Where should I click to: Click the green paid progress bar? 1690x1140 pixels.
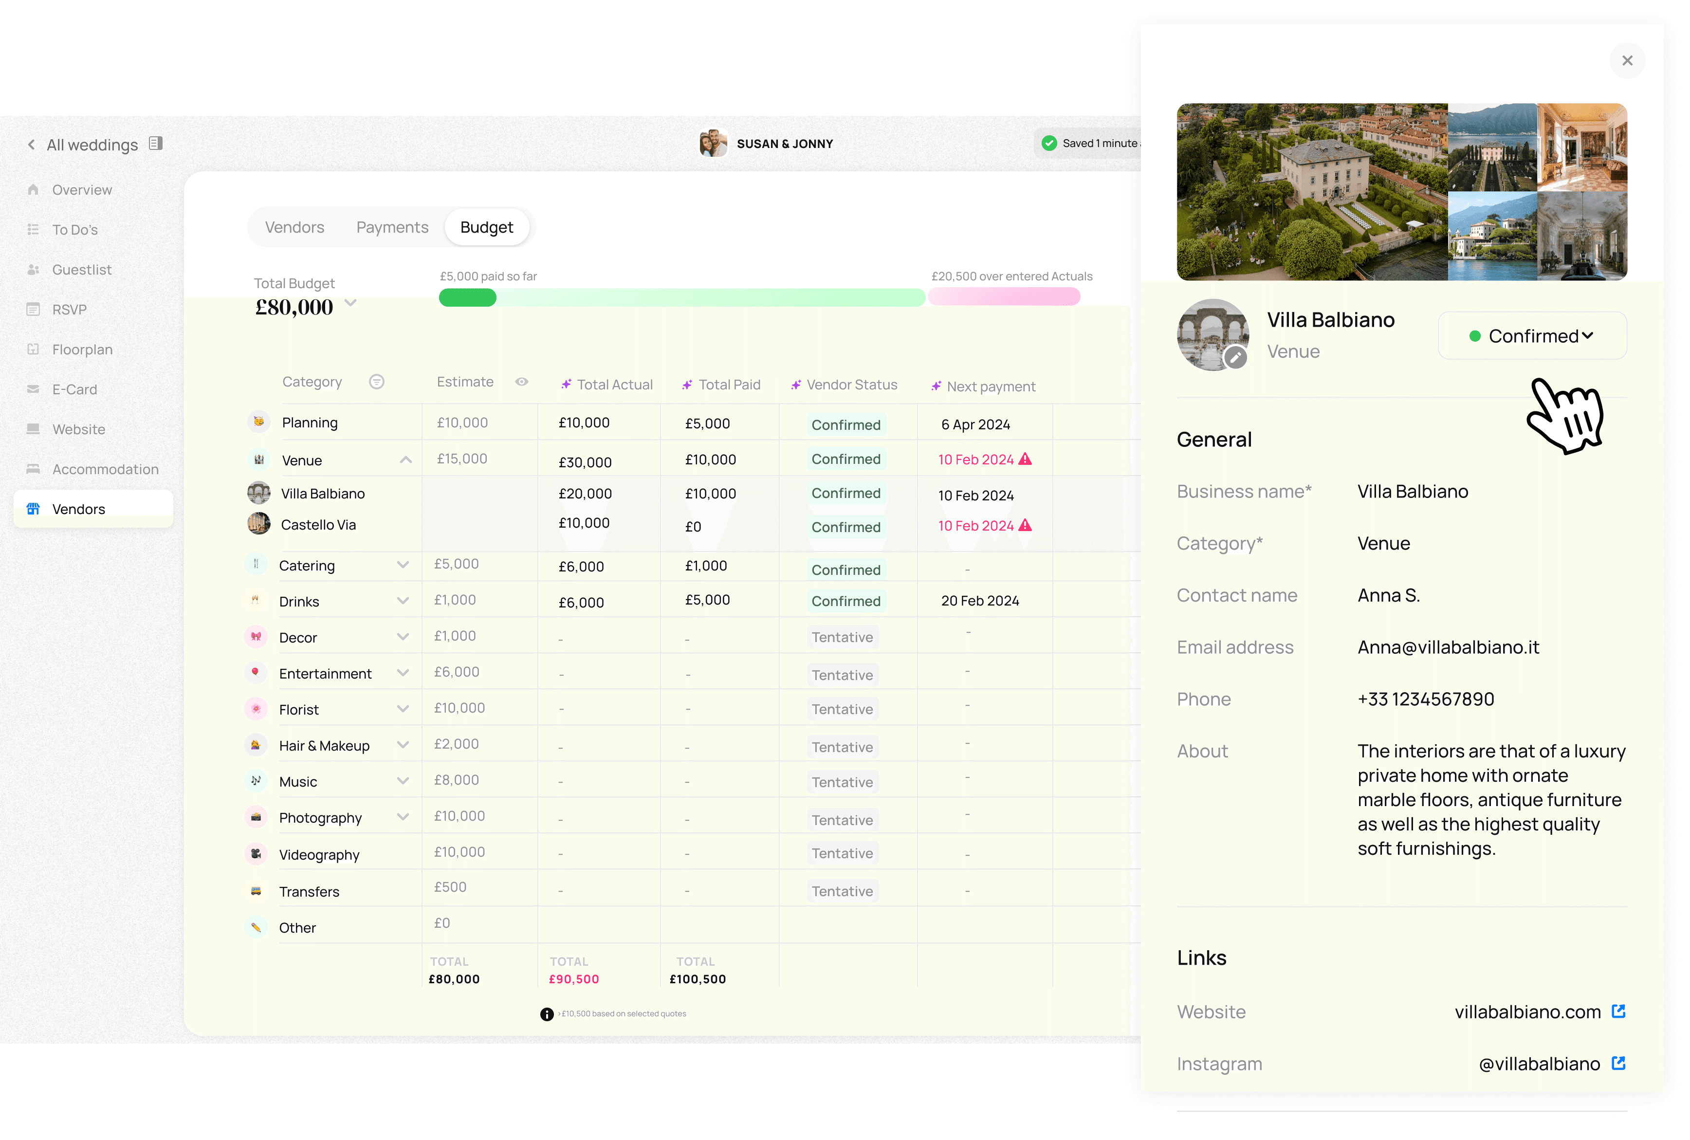click(467, 297)
